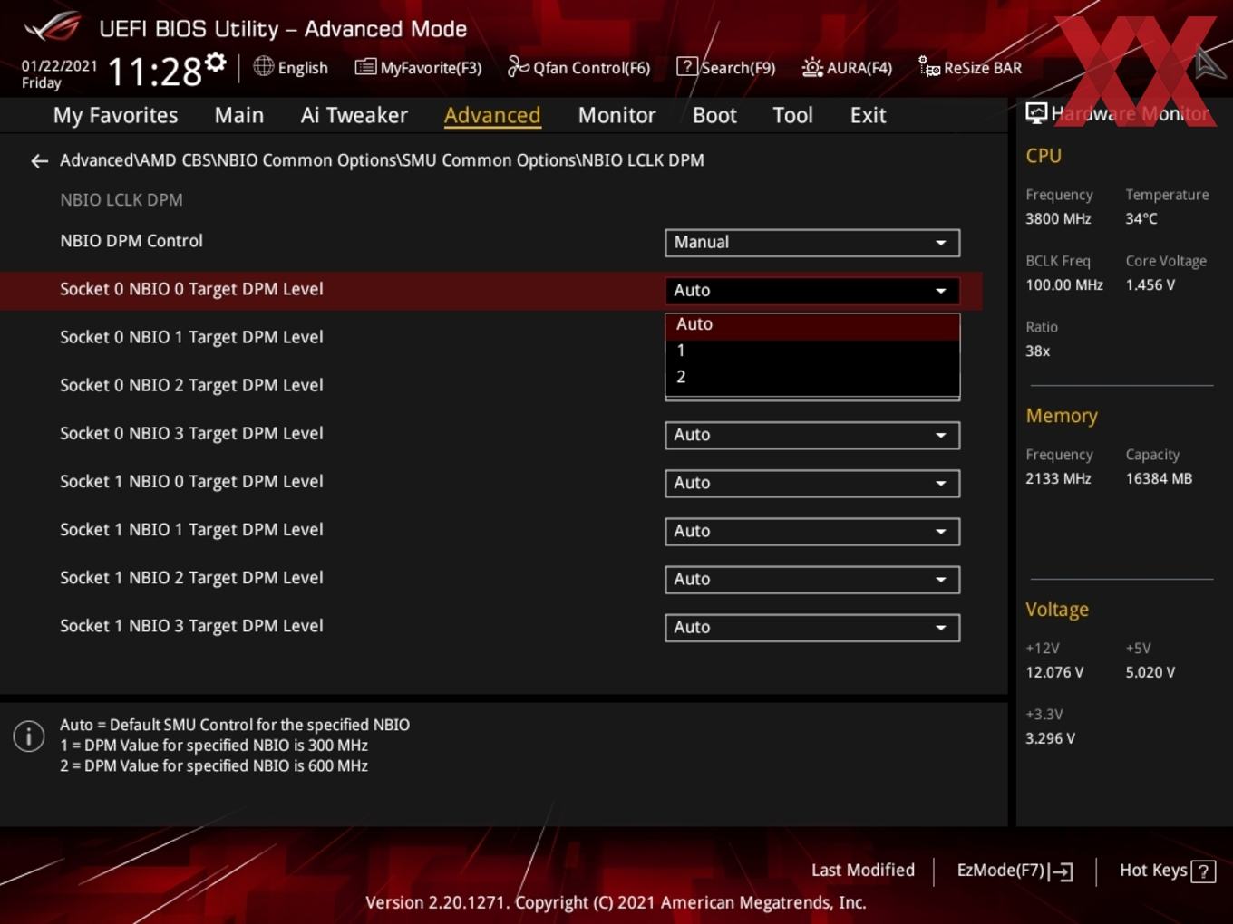Switch to My Favorites tab
The width and height of the screenshot is (1233, 924).
115,115
